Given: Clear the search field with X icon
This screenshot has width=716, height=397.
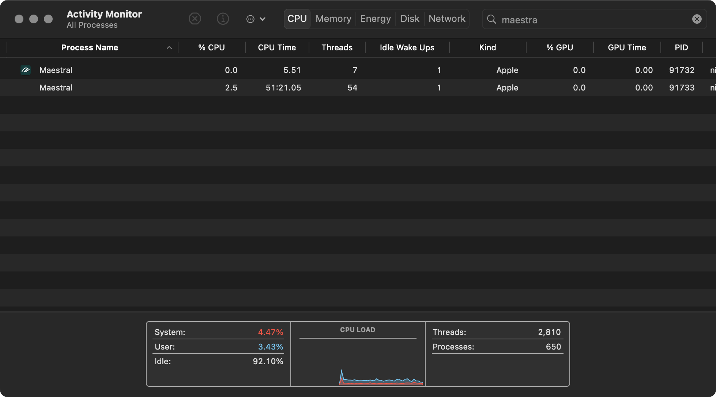Looking at the screenshot, I should (x=697, y=19).
